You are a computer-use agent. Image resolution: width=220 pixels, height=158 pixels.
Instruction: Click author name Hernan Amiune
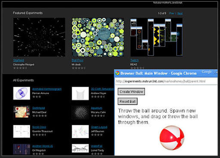pyautogui.click(x=40, y=93)
